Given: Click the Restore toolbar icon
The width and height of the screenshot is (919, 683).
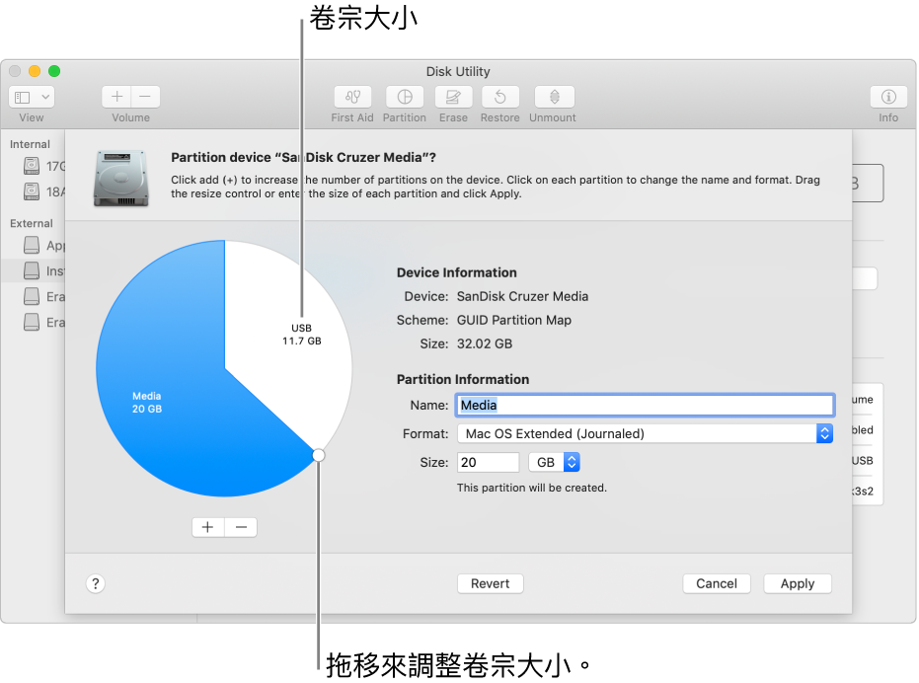Looking at the screenshot, I should 499,97.
